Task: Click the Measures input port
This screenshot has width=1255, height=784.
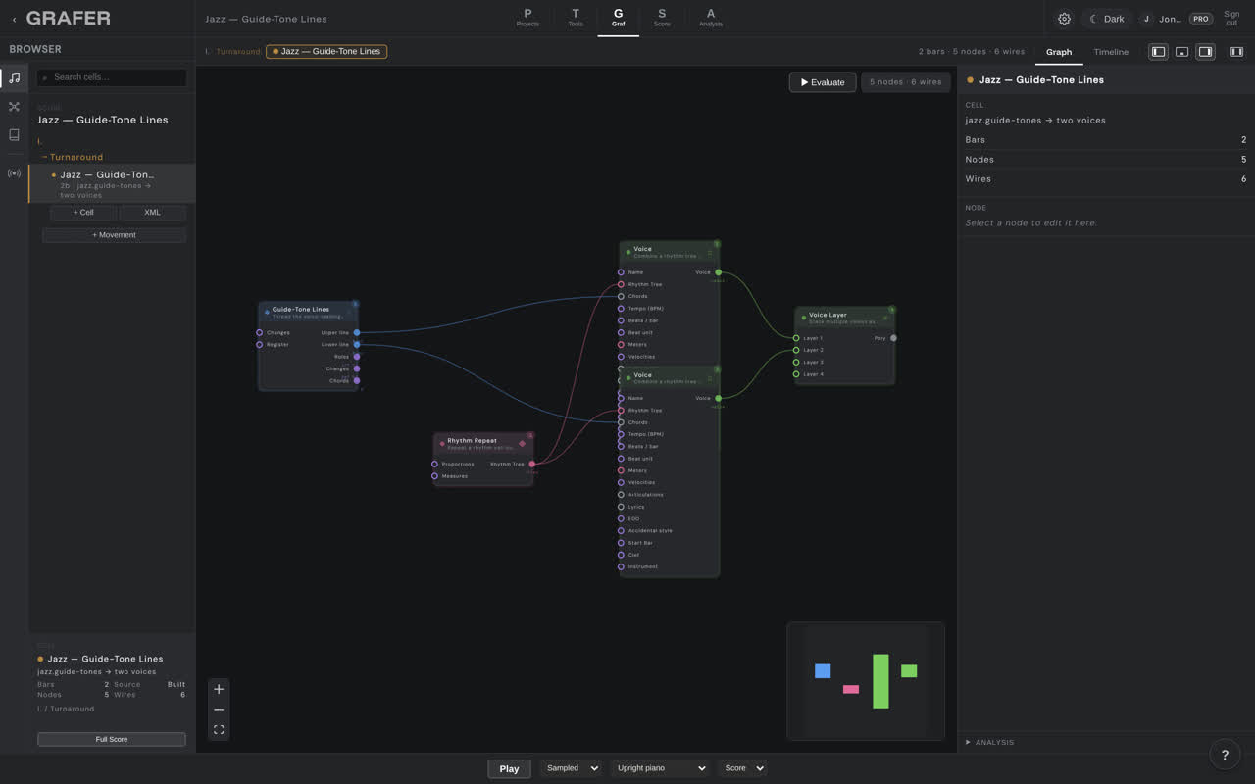Action: 434,476
